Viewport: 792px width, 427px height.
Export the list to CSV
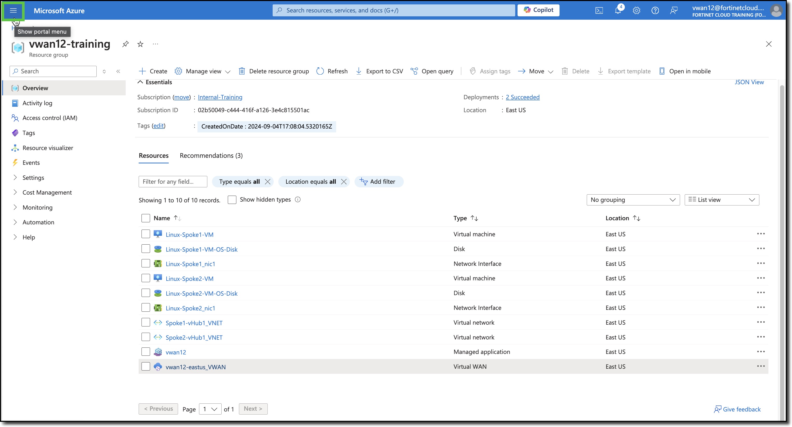tap(379, 71)
